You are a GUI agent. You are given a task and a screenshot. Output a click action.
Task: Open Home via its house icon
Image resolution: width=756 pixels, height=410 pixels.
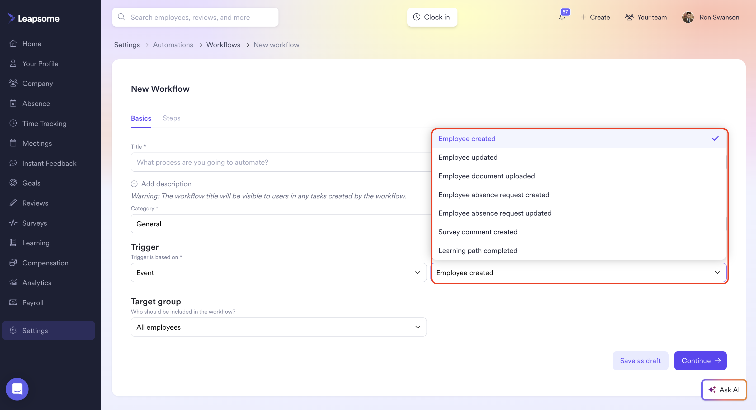click(13, 43)
